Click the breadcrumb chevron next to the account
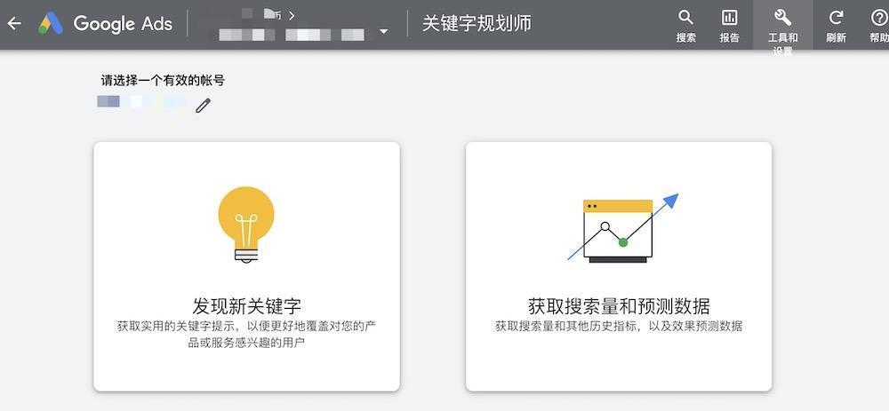Viewport: 889px width, 411px height. click(x=292, y=16)
